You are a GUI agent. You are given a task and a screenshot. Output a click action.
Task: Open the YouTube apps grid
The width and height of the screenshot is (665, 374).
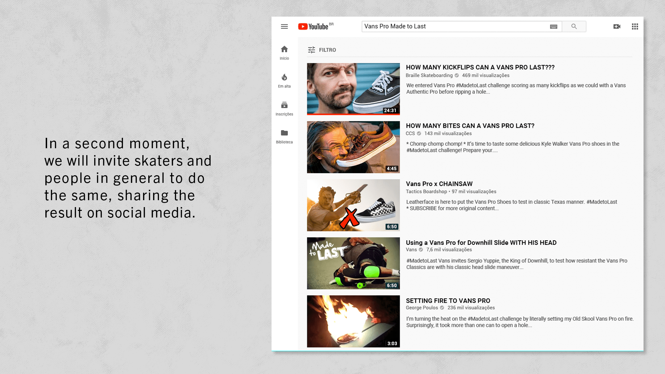click(x=635, y=27)
